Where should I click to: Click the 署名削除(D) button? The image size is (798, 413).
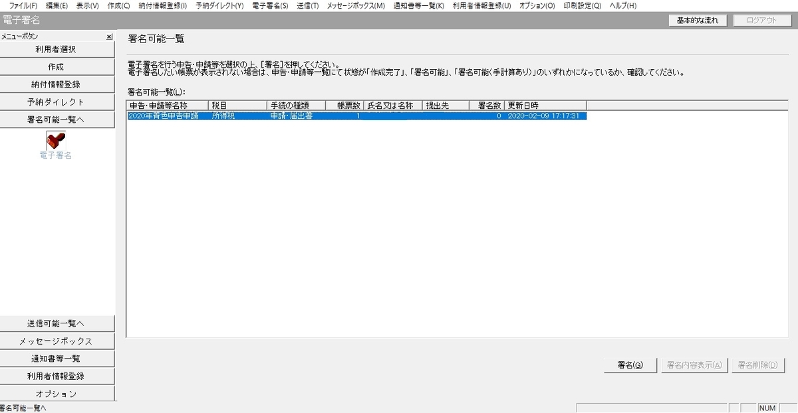[x=758, y=365]
